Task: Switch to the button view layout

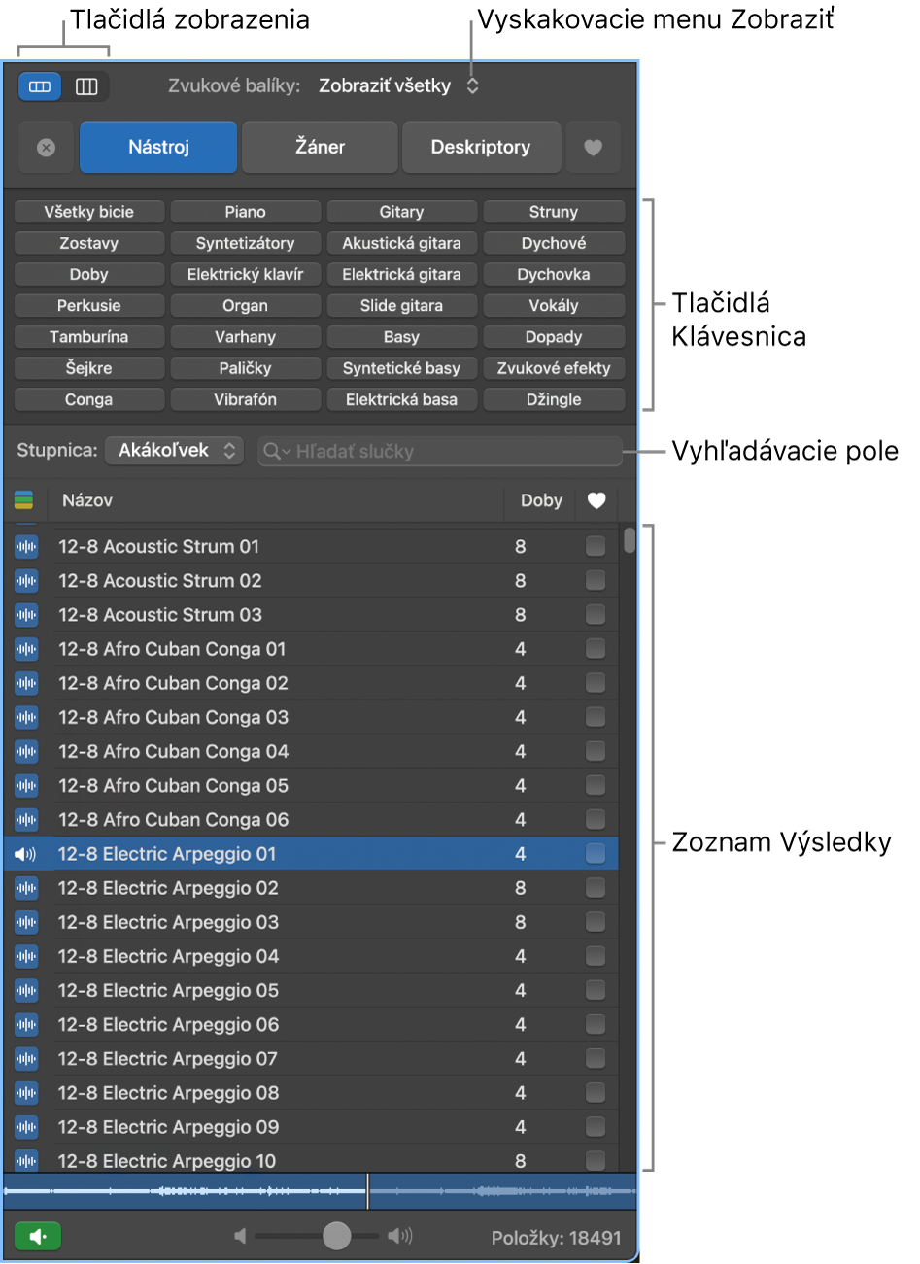Action: click(38, 86)
